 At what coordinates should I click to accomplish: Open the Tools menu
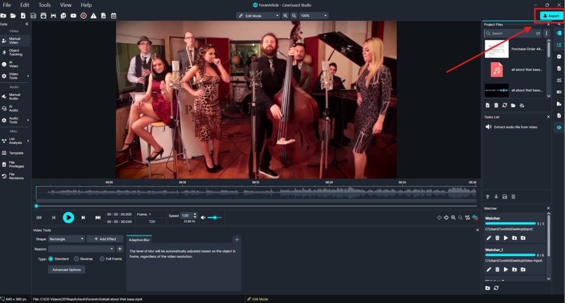45,5
